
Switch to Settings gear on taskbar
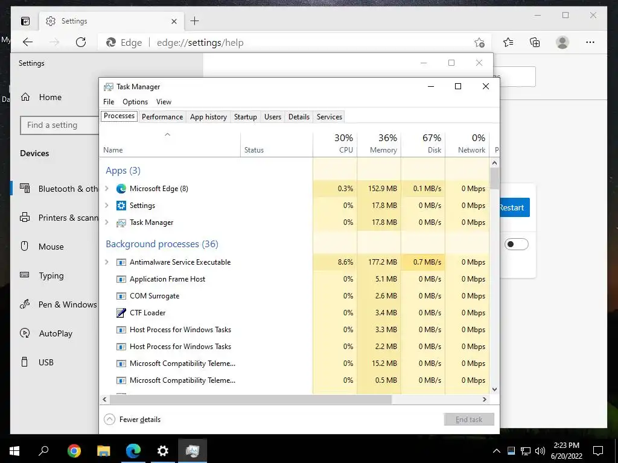(163, 451)
